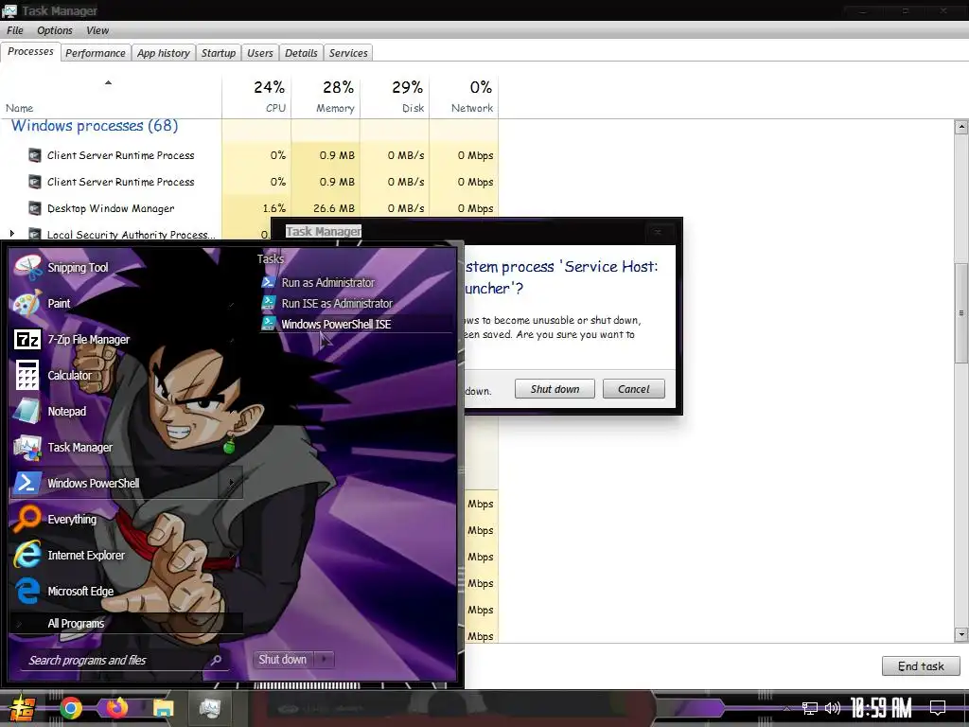Click Task Manager taskbar icon
This screenshot has height=727, width=969.
tap(210, 708)
